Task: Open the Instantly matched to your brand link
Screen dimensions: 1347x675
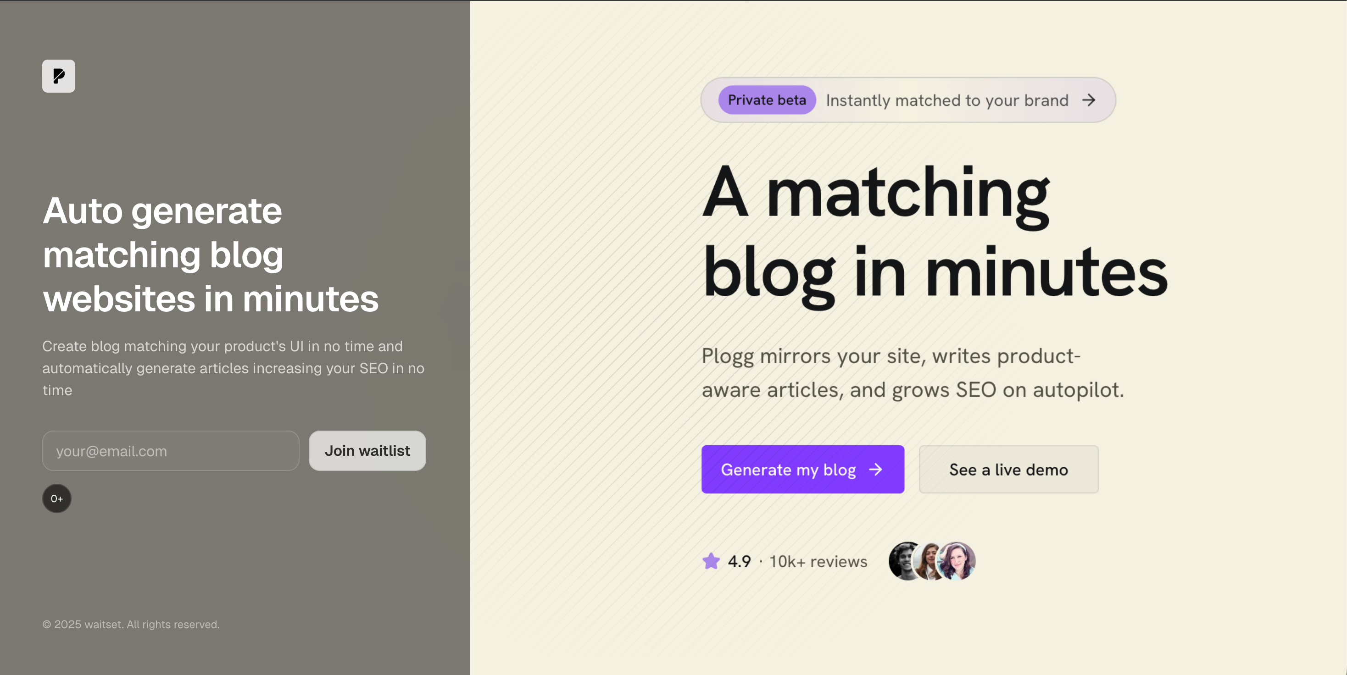Action: point(947,100)
